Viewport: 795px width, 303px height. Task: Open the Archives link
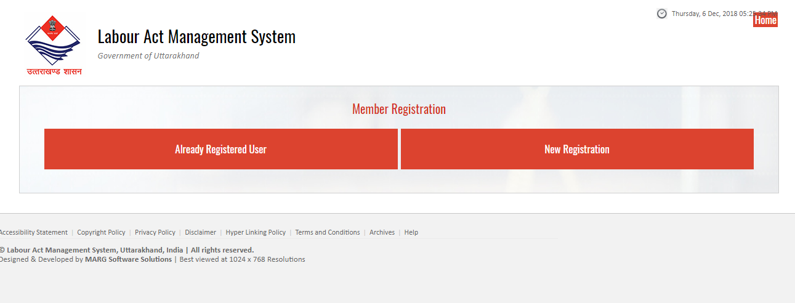click(x=382, y=232)
